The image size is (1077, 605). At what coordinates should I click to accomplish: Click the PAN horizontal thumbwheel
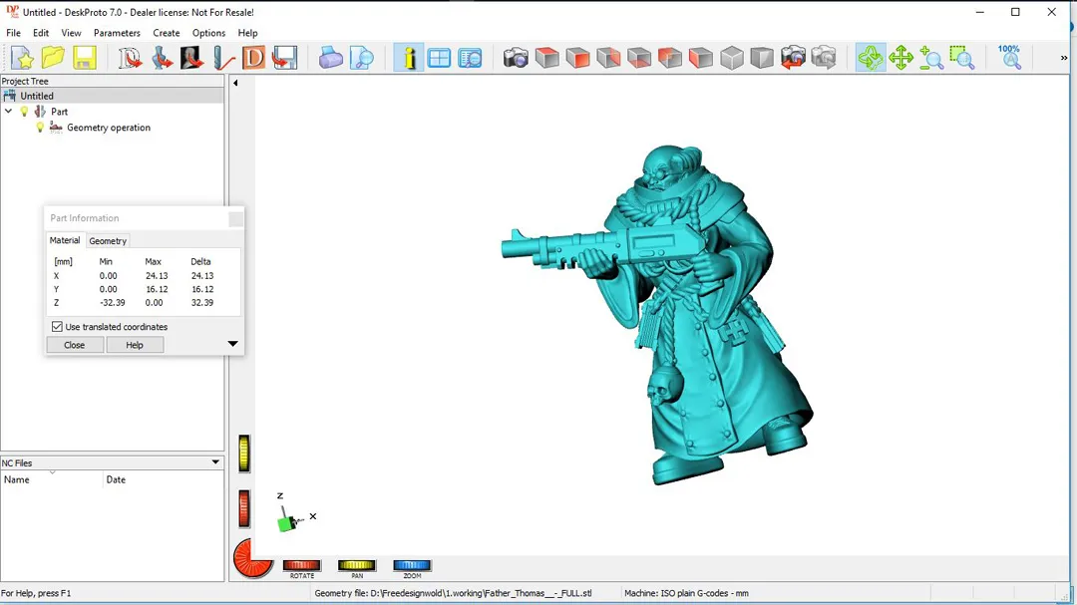[x=356, y=565]
